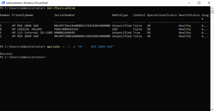Click the SerialNumber column header
Image resolution: width=214 pixels, height=111 pixels.
tap(65, 15)
